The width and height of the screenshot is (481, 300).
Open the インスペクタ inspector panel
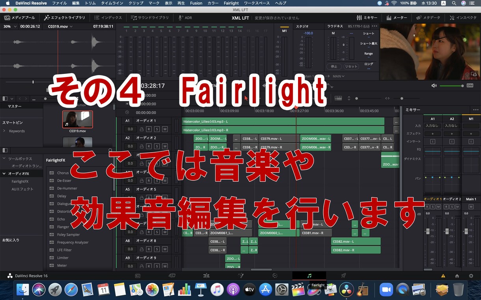coord(463,18)
